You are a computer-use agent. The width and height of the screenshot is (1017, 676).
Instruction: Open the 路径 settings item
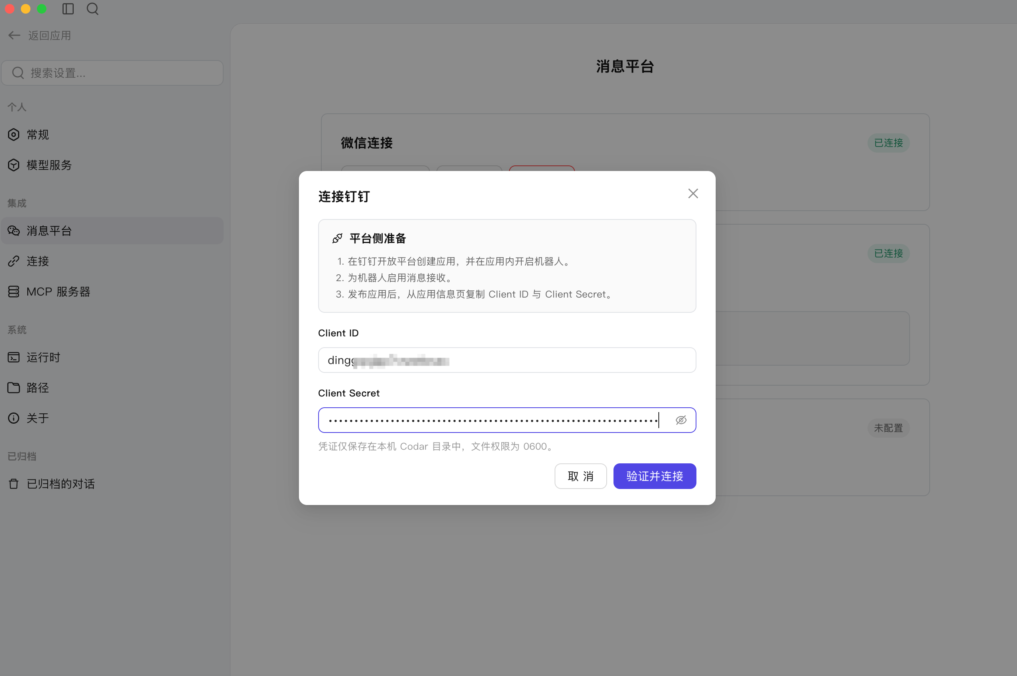pyautogui.click(x=112, y=388)
